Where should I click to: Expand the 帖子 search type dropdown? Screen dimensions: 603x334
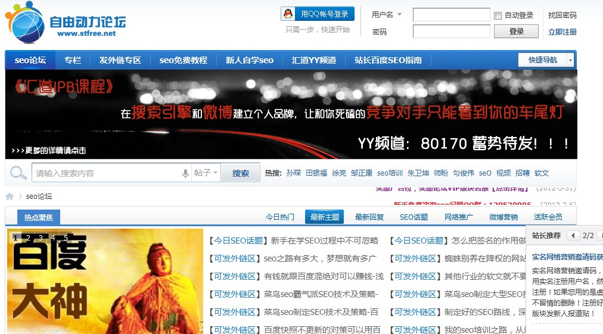pyautogui.click(x=206, y=173)
